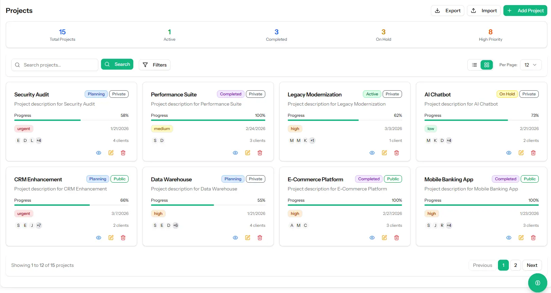Image resolution: width=551 pixels, height=293 pixels.
Task: Edit the AI Chatbot project
Action: [521, 153]
